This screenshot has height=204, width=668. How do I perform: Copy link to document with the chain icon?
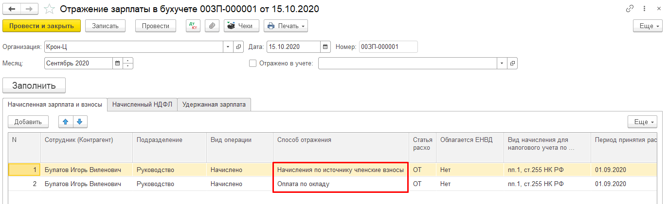coord(630,9)
